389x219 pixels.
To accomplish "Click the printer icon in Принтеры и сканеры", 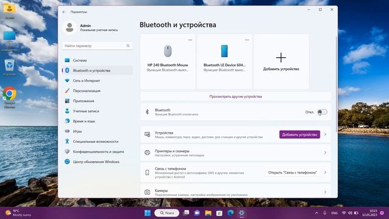I will pos(147,153).
